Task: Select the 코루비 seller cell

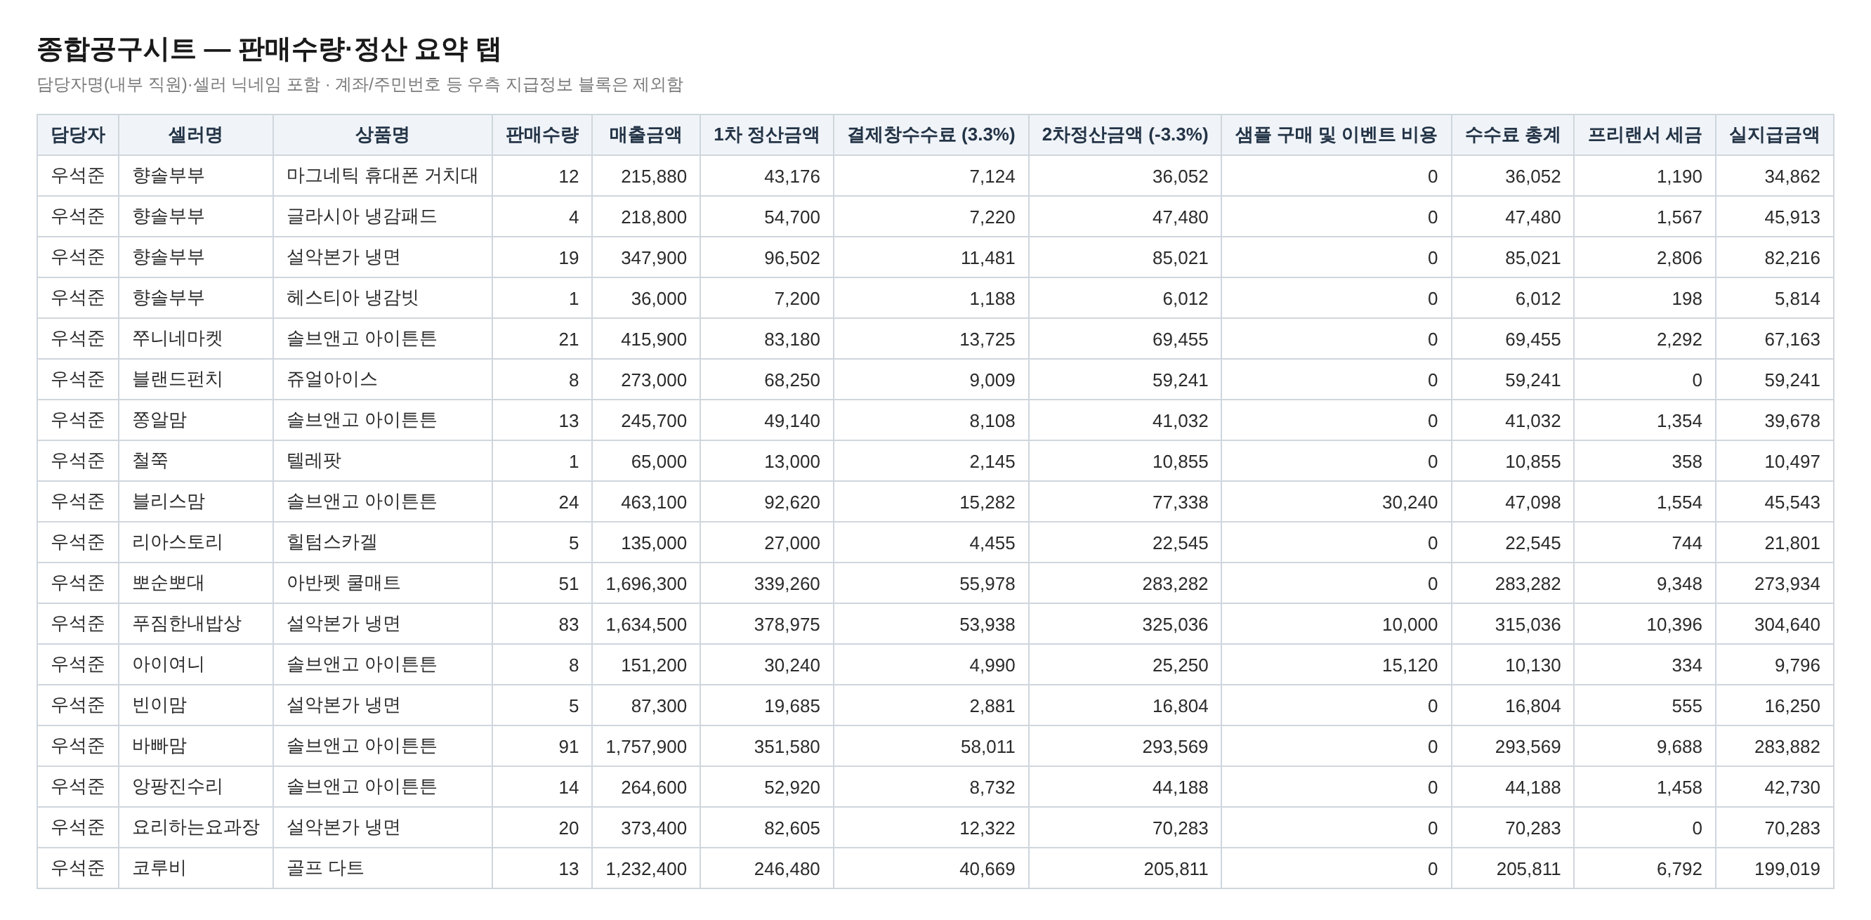Action: pos(195,867)
